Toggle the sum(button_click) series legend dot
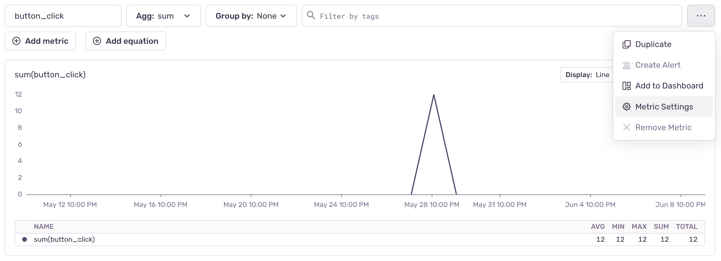This screenshot has height=261, width=721. 25,240
